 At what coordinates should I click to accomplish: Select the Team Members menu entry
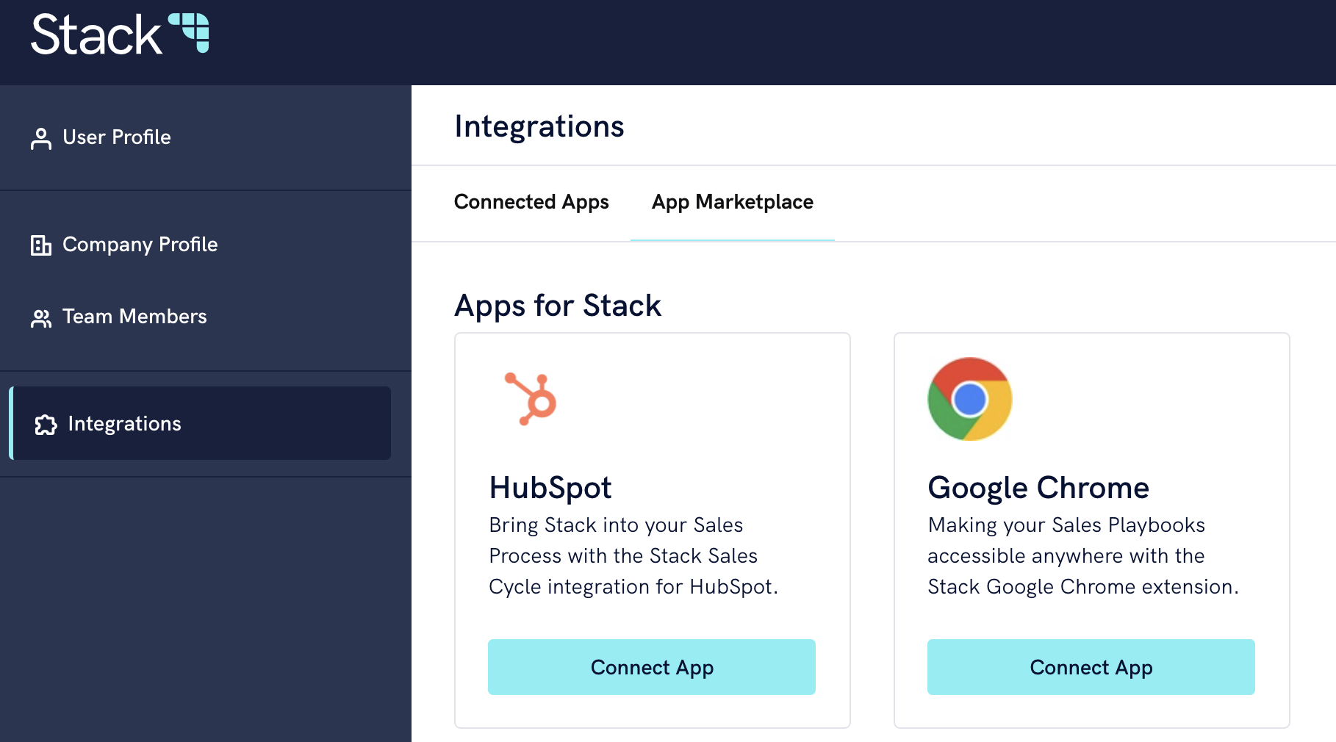tap(134, 317)
